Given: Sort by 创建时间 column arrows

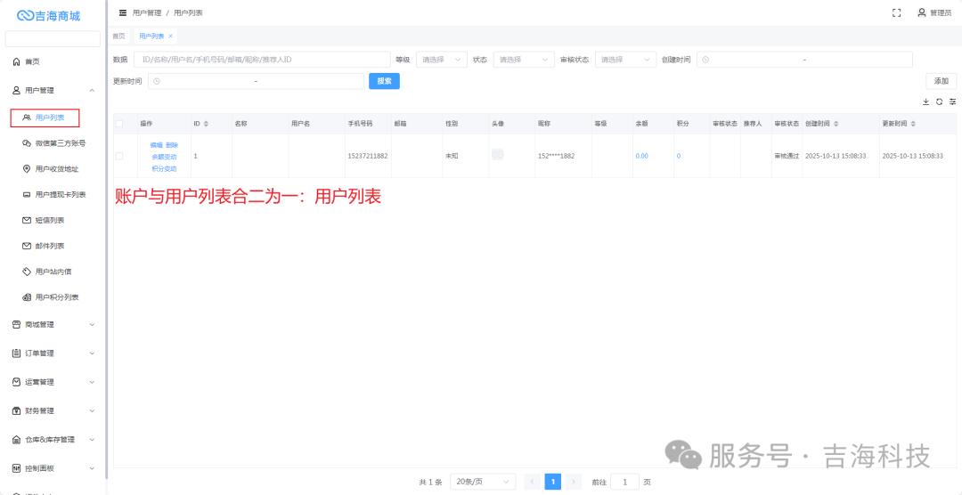Looking at the screenshot, I should click(836, 124).
